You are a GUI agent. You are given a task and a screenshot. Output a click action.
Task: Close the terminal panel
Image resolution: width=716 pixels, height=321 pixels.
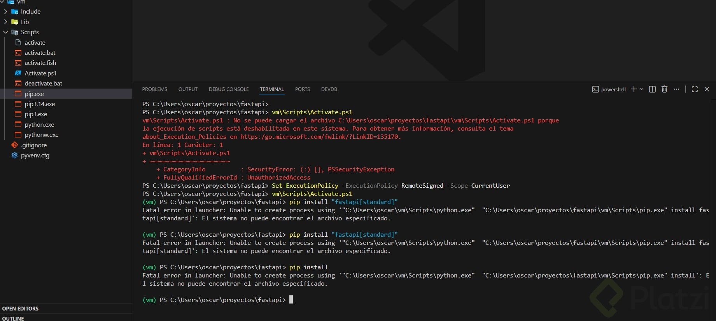click(707, 89)
